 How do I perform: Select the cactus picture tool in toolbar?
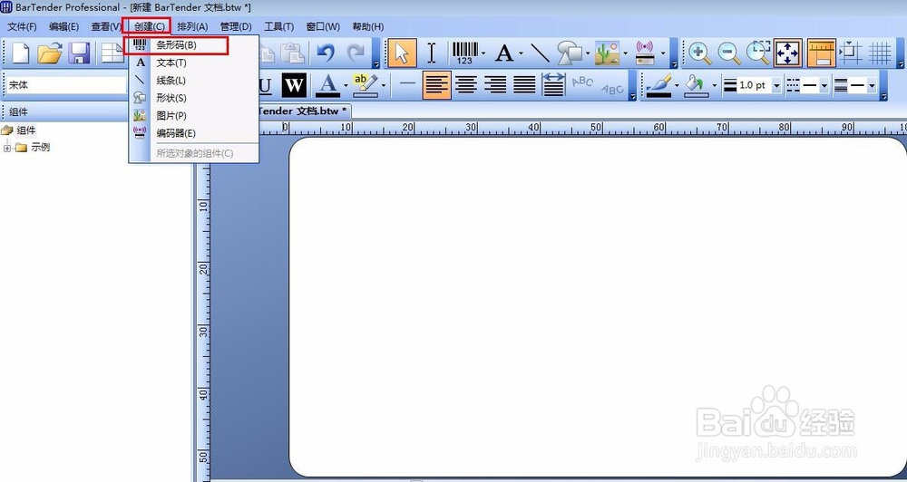[608, 53]
